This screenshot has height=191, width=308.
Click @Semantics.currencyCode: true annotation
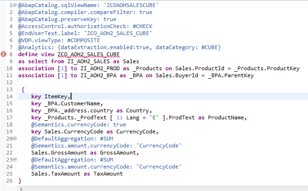point(79,125)
